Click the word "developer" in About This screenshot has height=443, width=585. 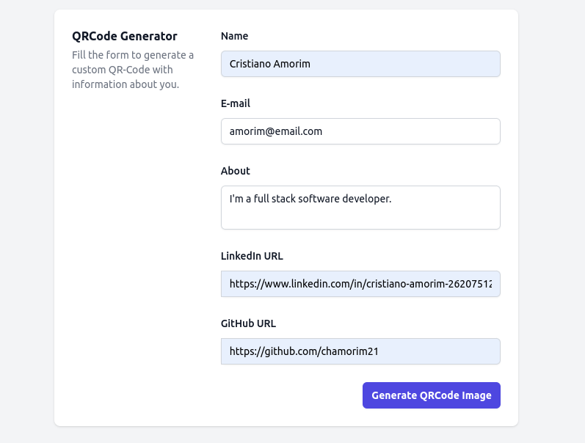[366, 199]
